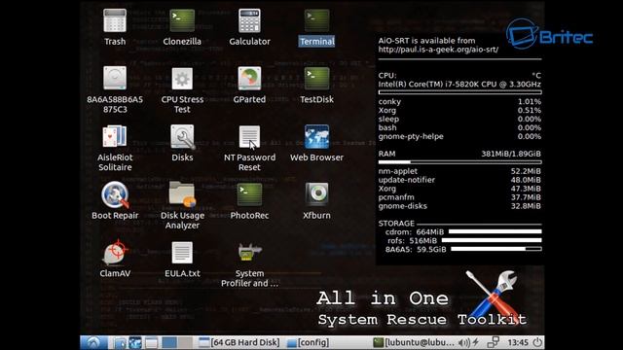
Task: Click the AiO-SRT website URL text
Action: coord(438,50)
